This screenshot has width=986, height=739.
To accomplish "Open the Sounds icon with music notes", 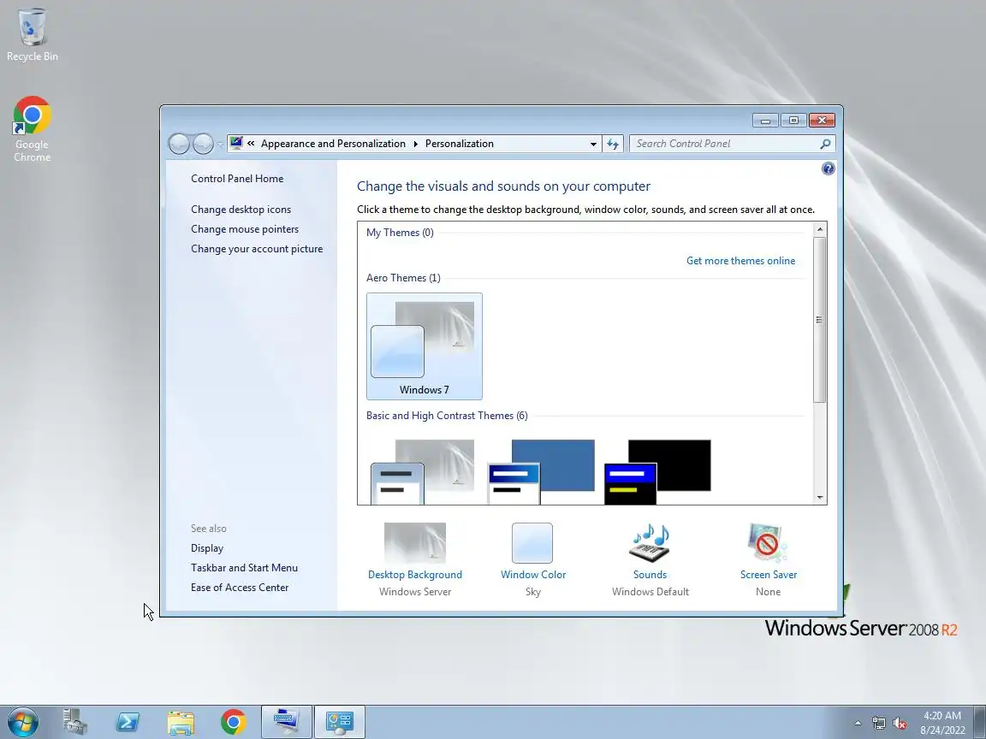I will pos(650,543).
